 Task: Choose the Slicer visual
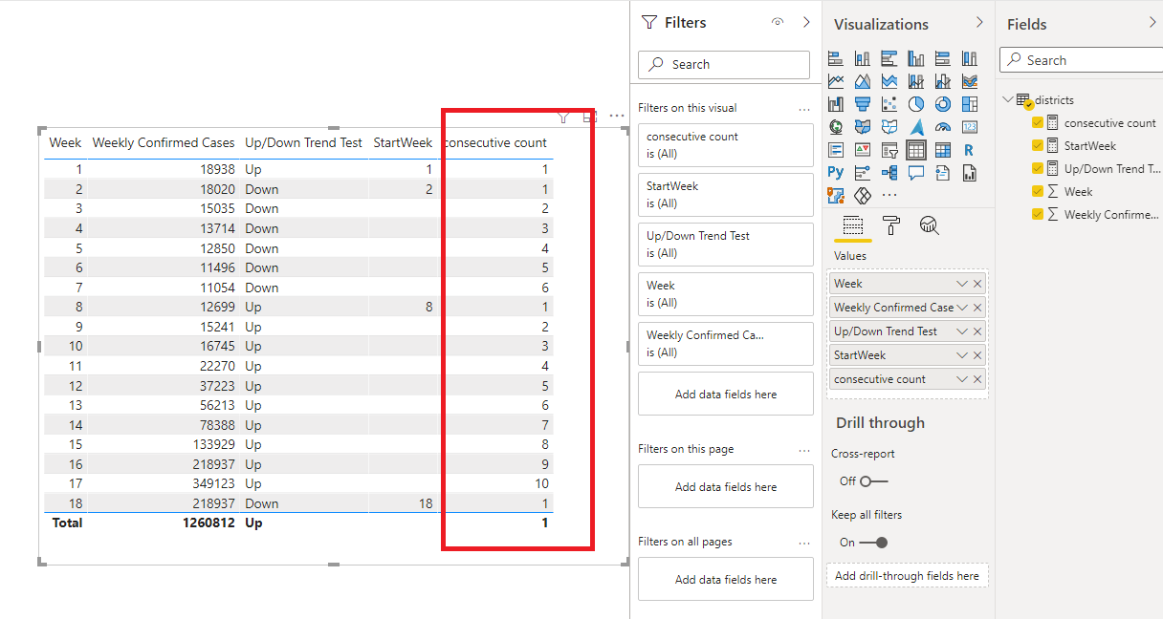tap(889, 150)
